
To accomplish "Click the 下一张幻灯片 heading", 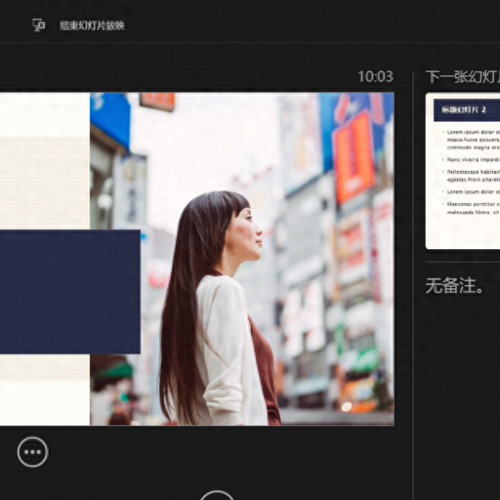I will tap(462, 77).
